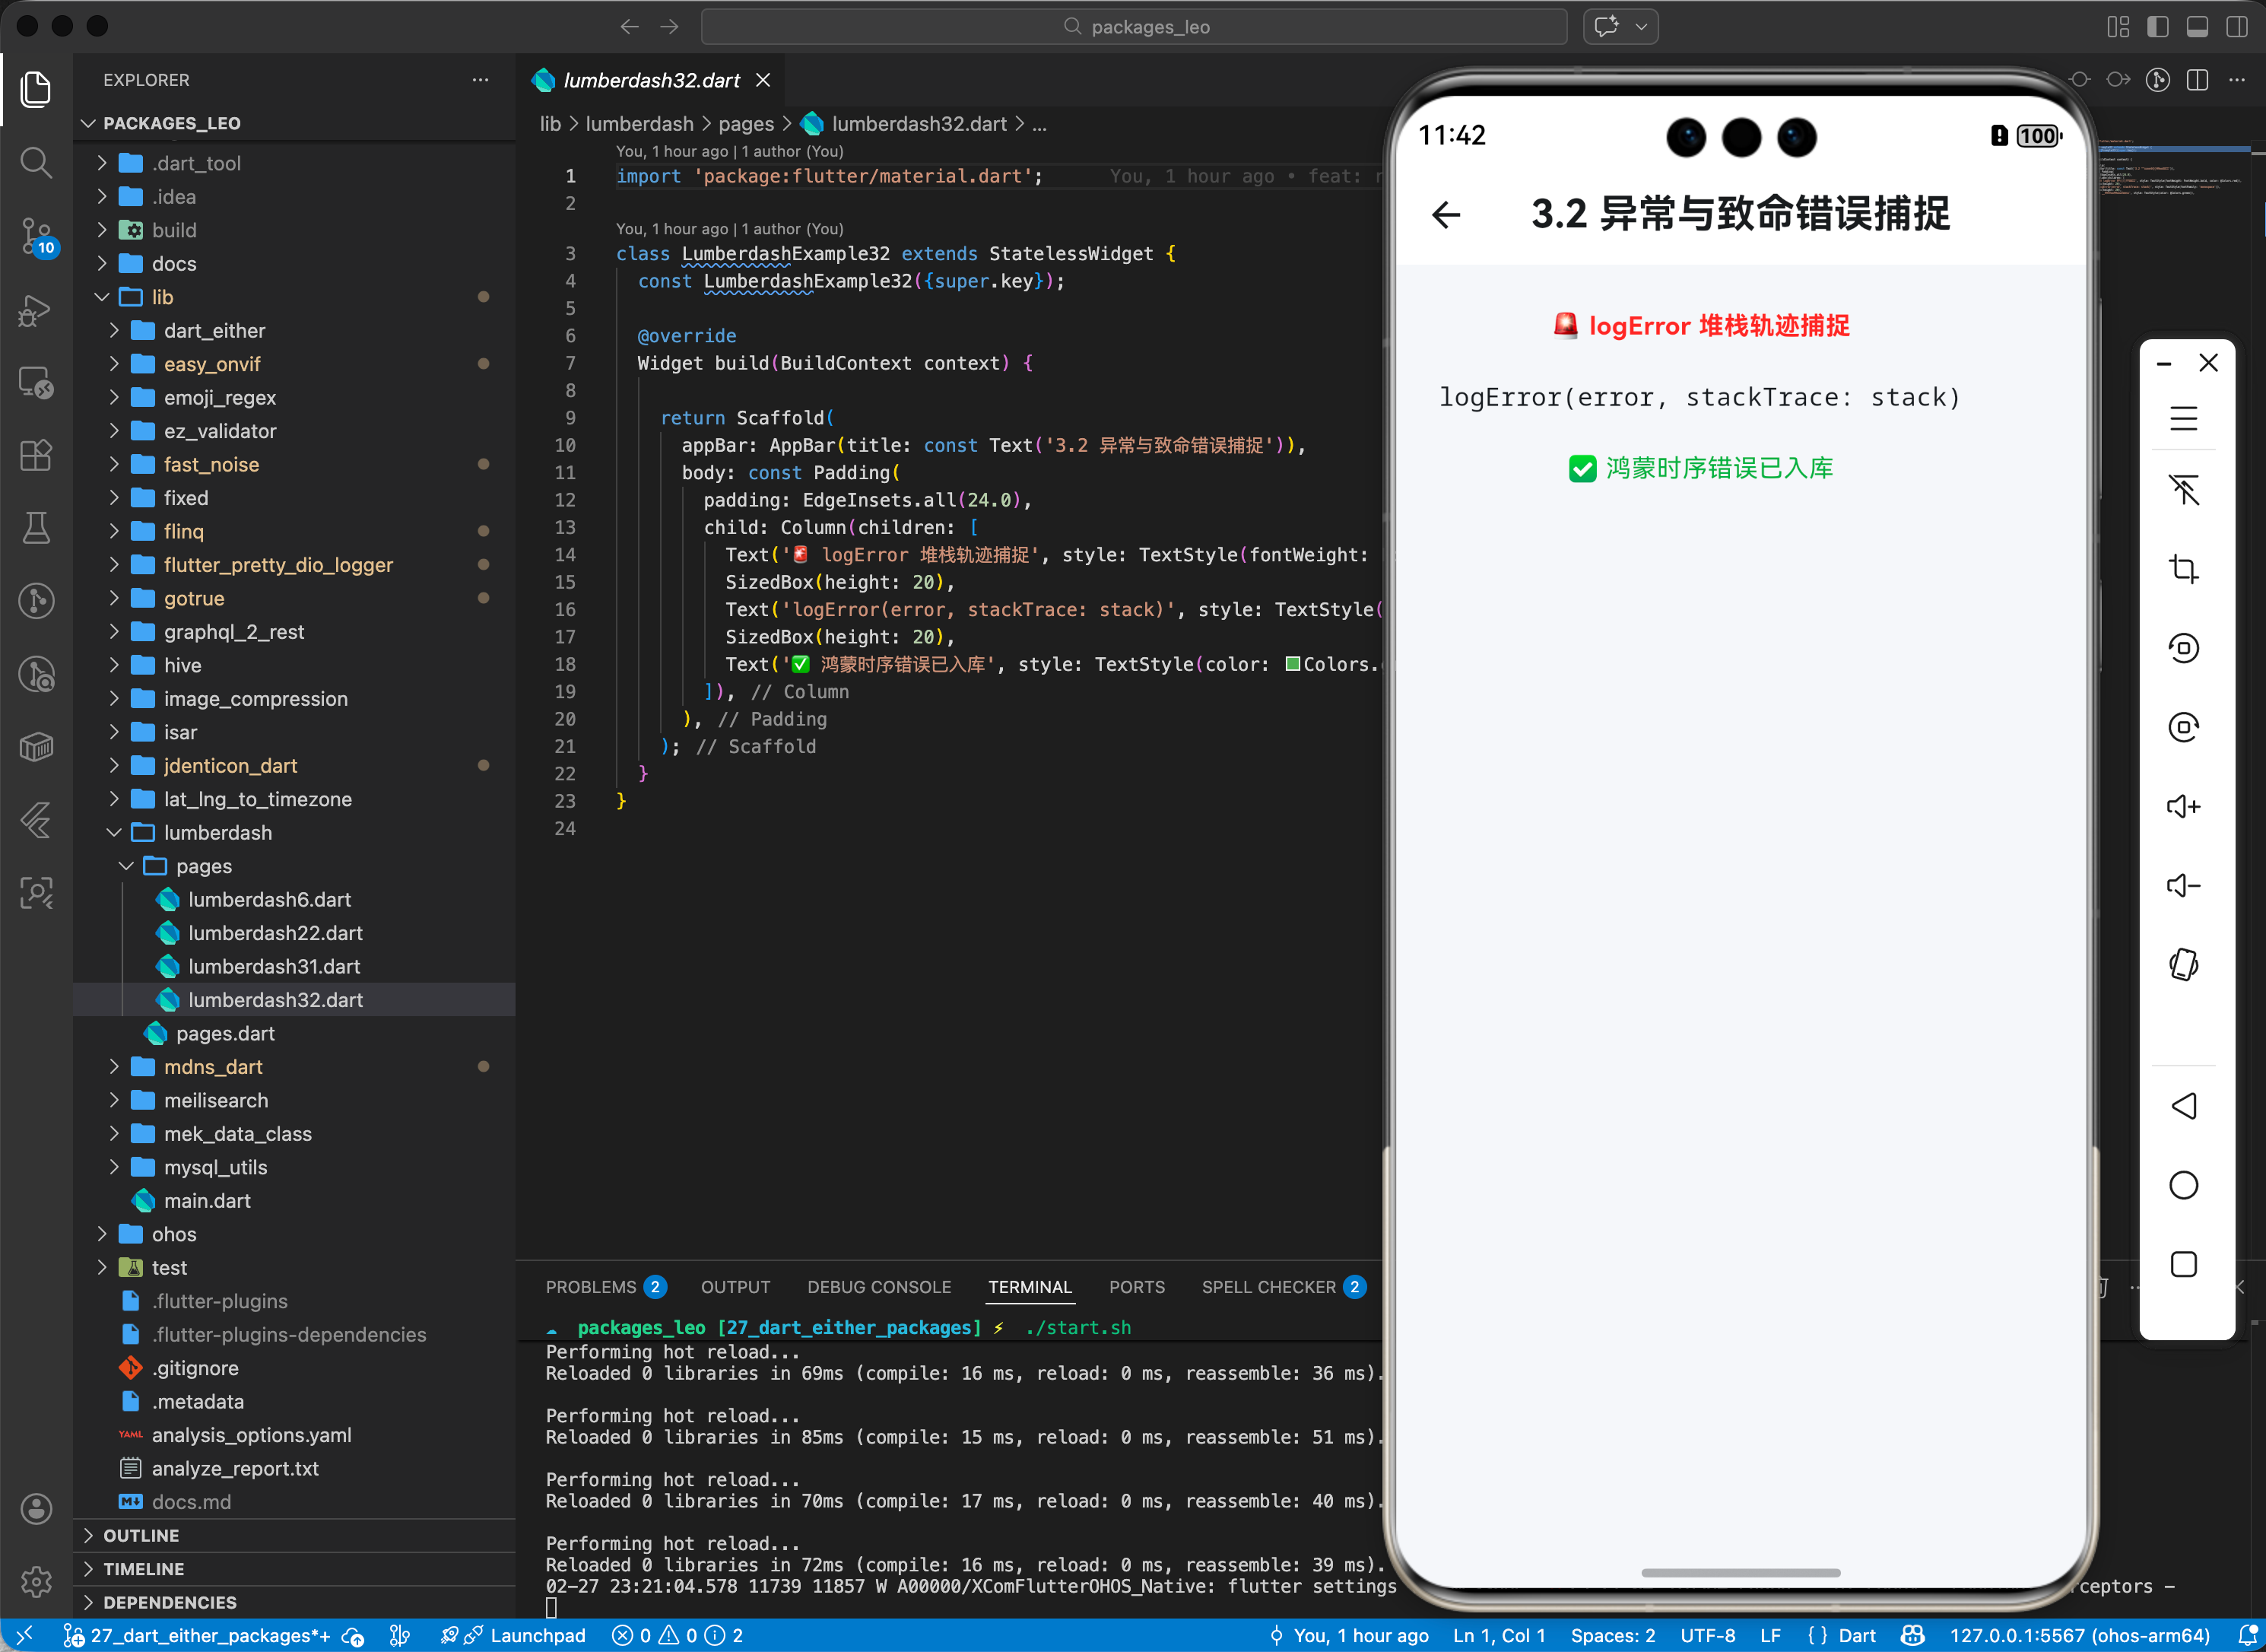
Task: Open the Manage gear icon
Action: [x=36, y=1581]
